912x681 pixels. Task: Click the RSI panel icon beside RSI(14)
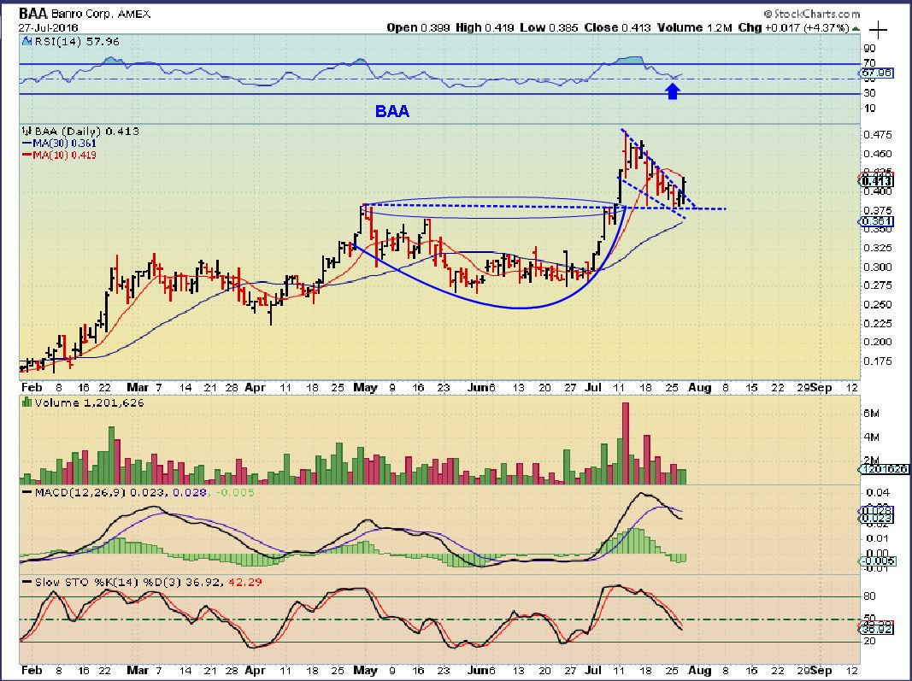(26, 42)
